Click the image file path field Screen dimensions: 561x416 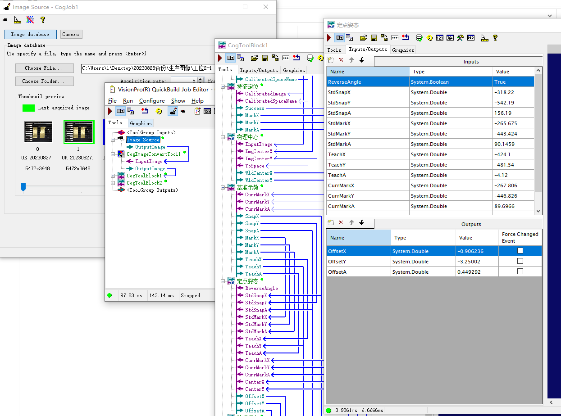tap(148, 68)
